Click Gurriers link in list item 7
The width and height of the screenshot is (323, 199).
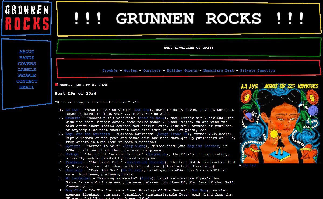click(x=74, y=170)
